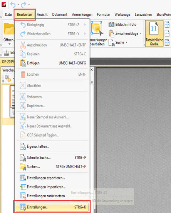The image size is (171, 213).
Task: Expand the redo history dropdown arrow
Action: (29, 5)
